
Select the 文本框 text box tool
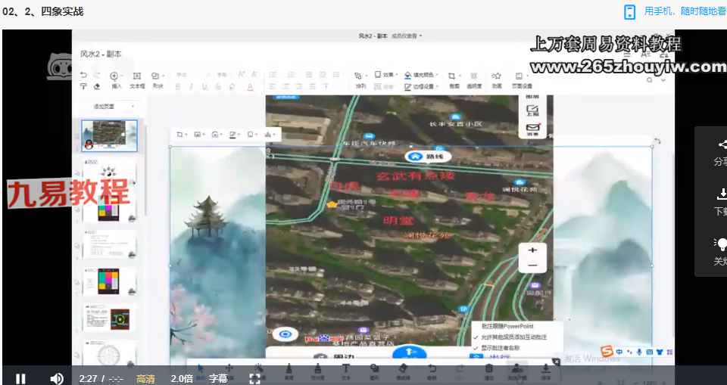pyautogui.click(x=137, y=79)
